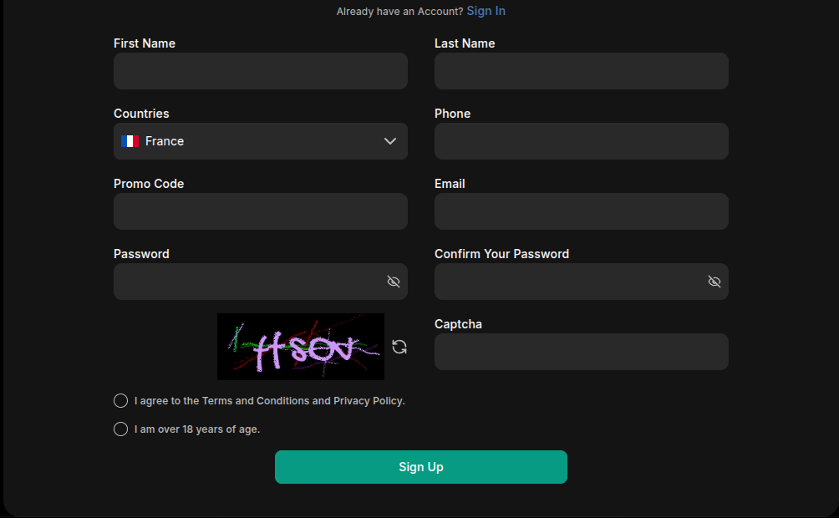Show the Password field text
The image size is (839, 518).
394,282
